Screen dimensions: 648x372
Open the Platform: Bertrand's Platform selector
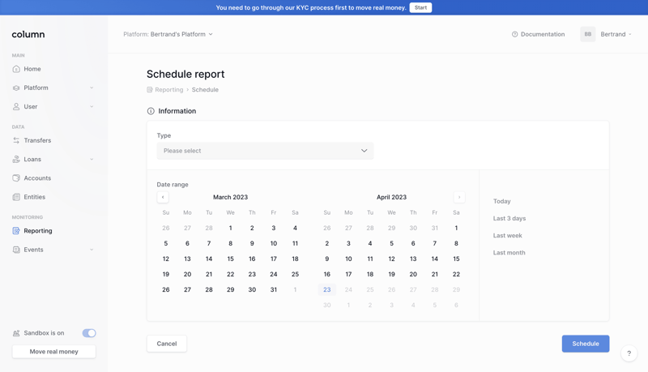coord(168,34)
